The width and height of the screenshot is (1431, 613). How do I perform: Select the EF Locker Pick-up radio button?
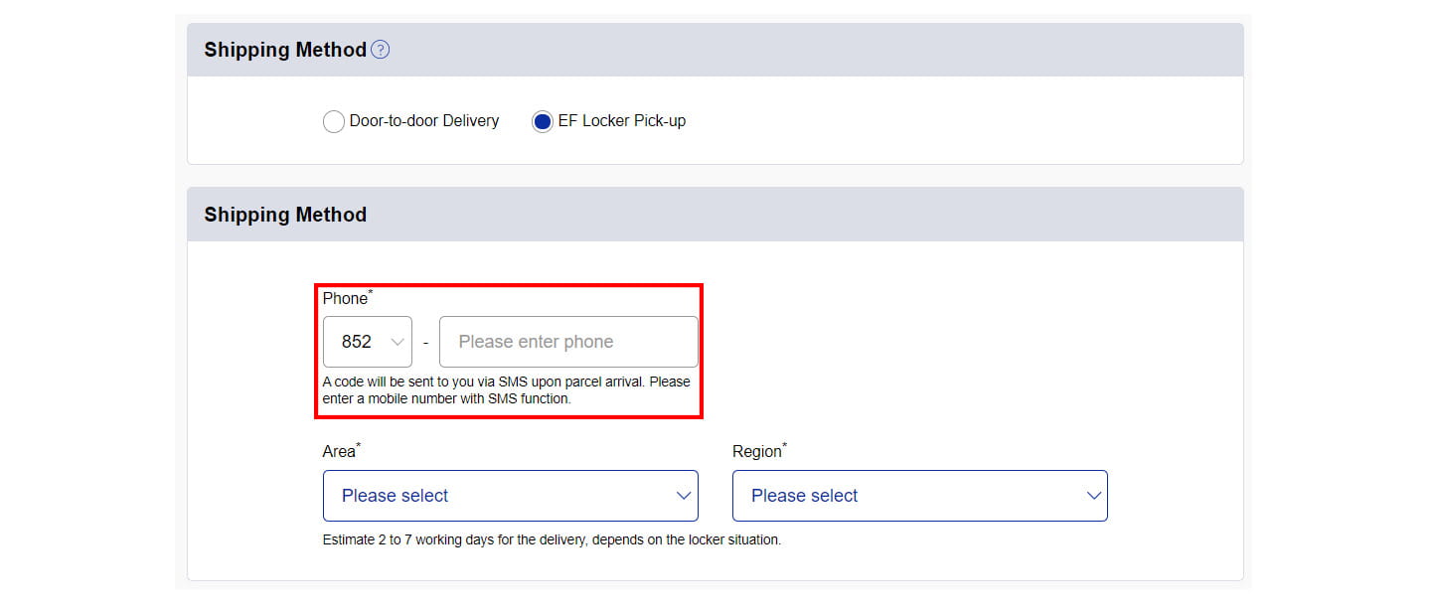tap(542, 121)
